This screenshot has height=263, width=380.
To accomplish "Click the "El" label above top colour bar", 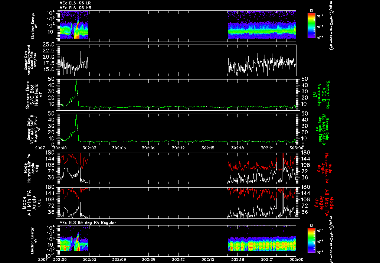I will 311,11.
